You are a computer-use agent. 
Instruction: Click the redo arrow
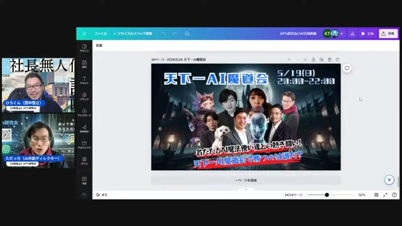coord(175,33)
